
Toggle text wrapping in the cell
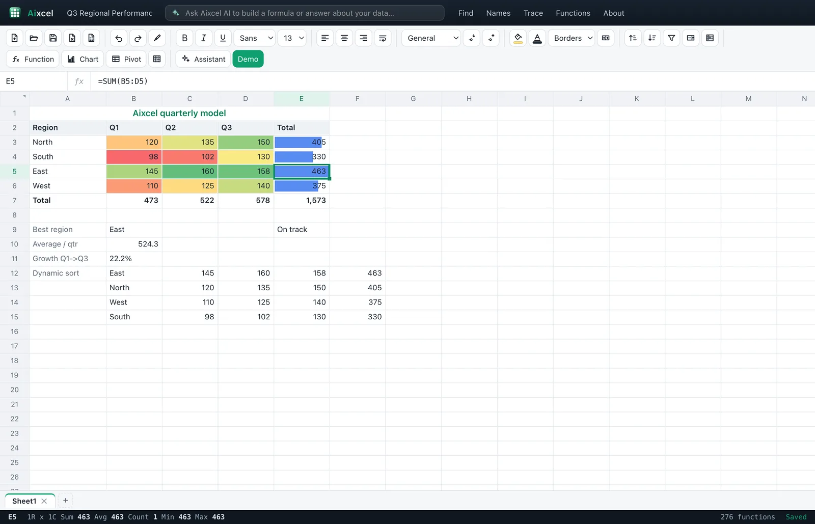tap(383, 38)
